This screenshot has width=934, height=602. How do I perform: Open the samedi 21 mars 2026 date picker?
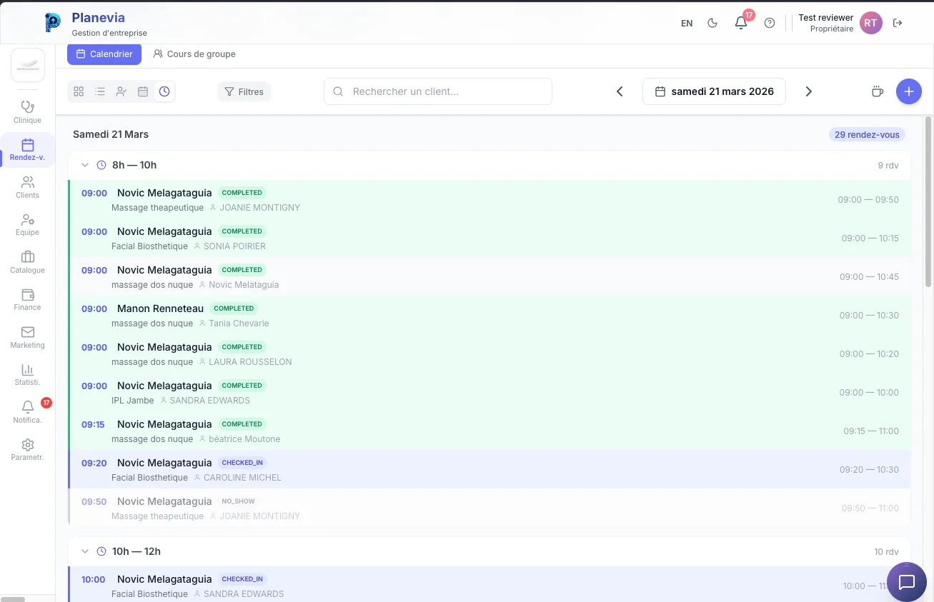(x=714, y=91)
